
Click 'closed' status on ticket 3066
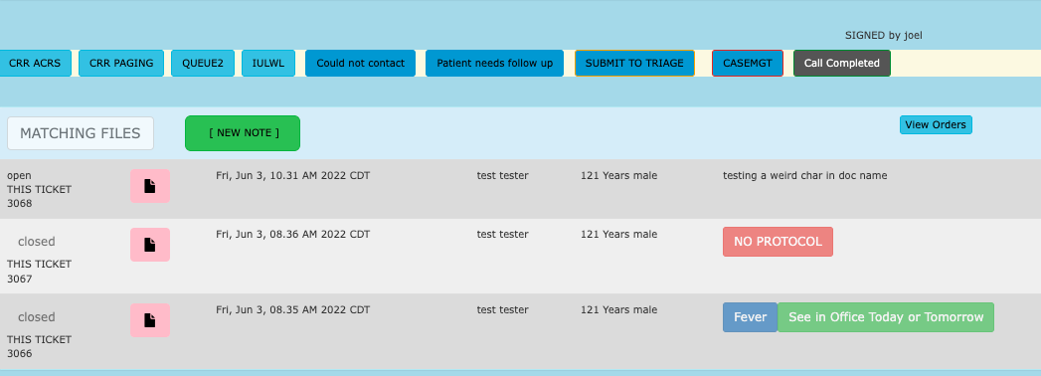coord(37,317)
